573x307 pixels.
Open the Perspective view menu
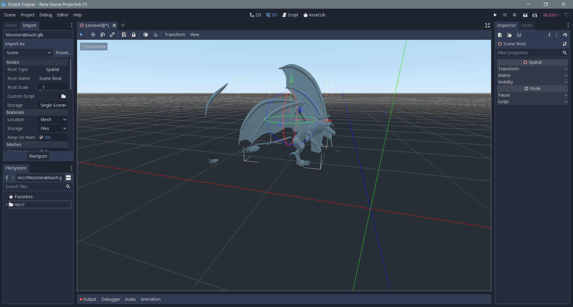tap(94, 46)
